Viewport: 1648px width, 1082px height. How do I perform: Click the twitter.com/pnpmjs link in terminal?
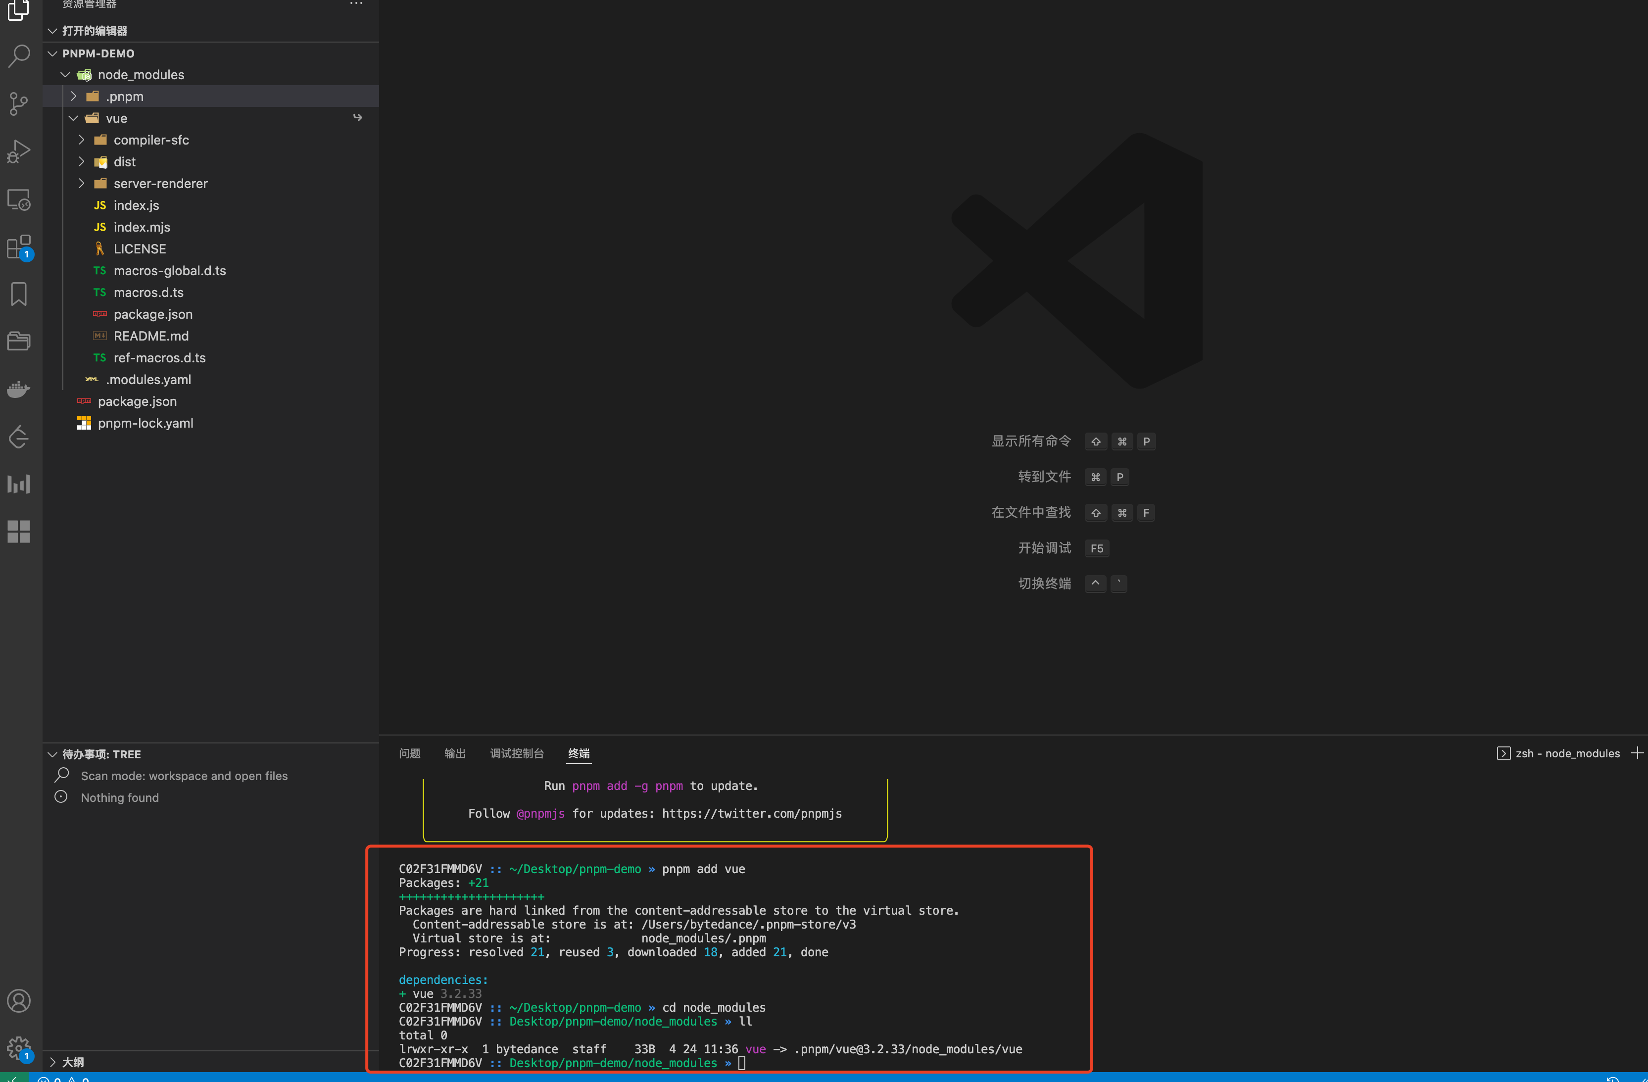coord(752,813)
